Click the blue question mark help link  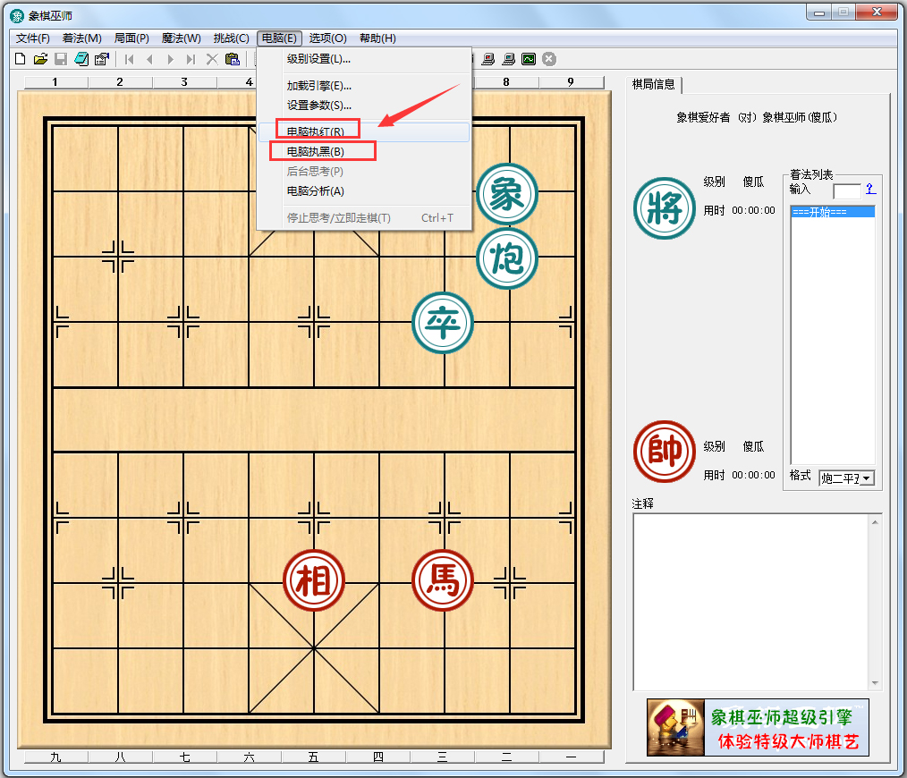tap(870, 190)
